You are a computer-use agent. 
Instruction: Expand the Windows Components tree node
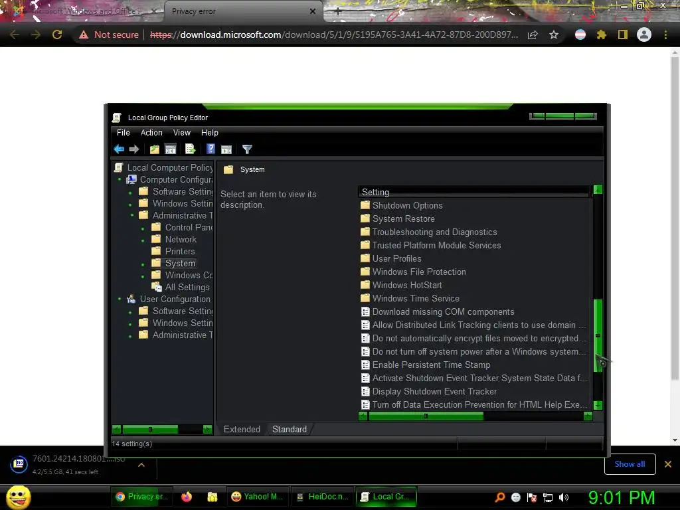pyautogui.click(x=143, y=276)
